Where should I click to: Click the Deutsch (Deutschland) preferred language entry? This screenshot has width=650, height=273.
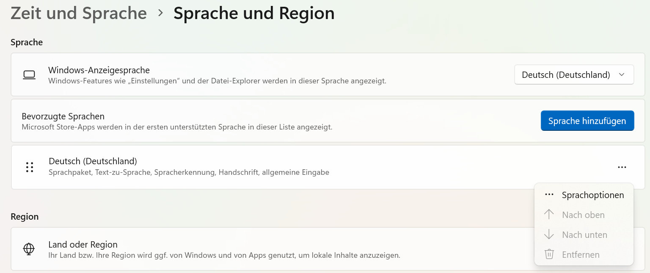pos(93,161)
